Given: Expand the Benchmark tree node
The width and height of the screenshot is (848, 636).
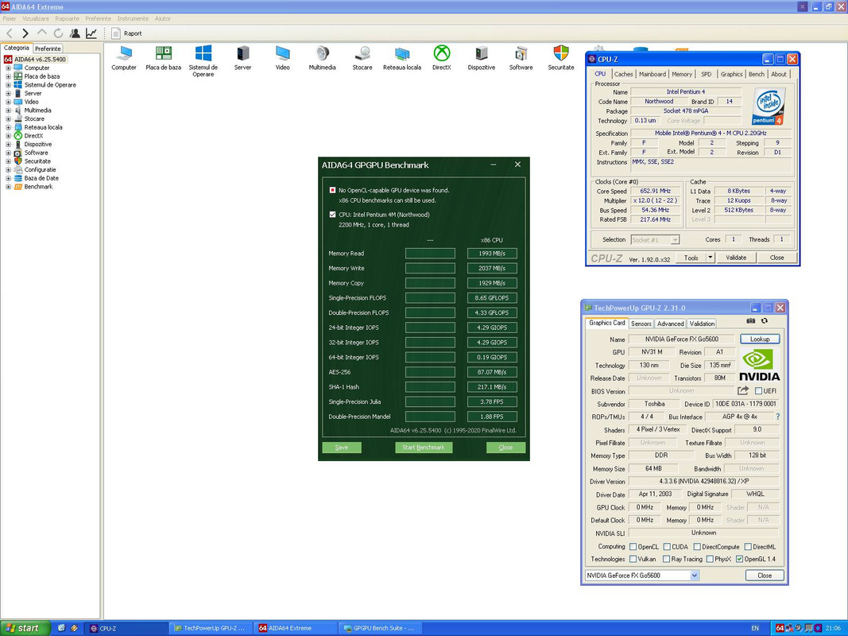Looking at the screenshot, I should coord(8,187).
